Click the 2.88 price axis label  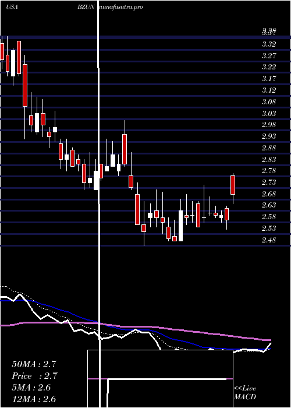269,148
